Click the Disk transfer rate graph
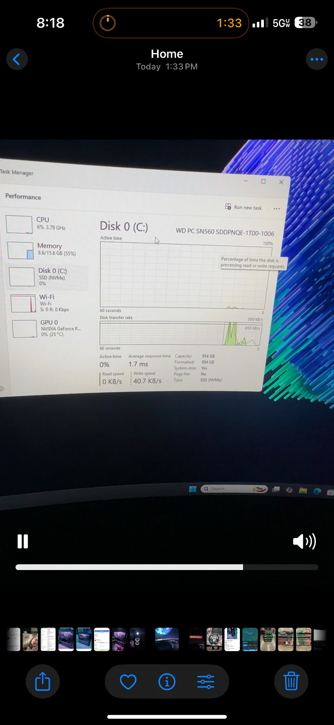Viewport: 334px width, 725px height. pos(181,333)
